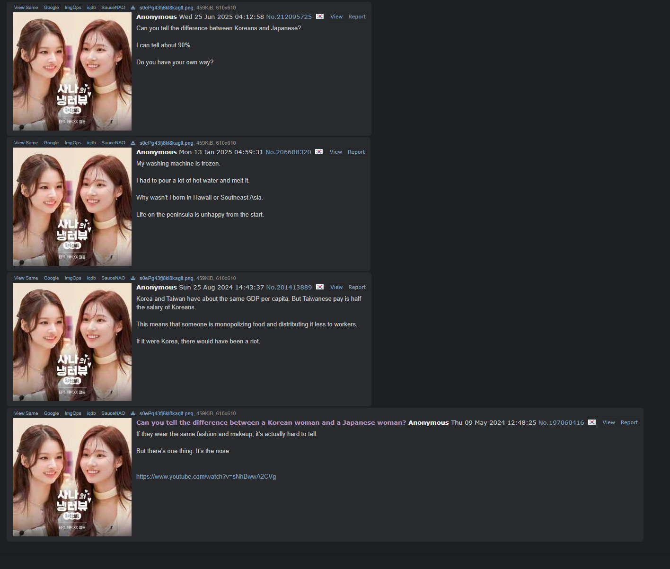Open ImgOps for the 25 Jun 2025 post
This screenshot has width=670, height=569.
click(73, 8)
